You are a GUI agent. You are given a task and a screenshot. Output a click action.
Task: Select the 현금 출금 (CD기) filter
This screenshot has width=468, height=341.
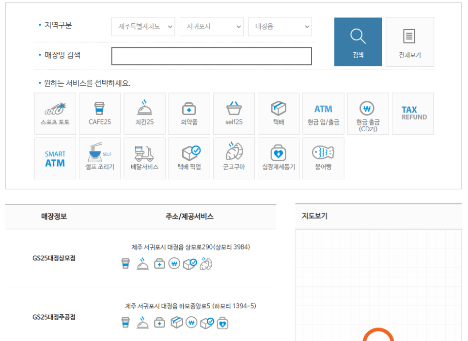(x=368, y=114)
